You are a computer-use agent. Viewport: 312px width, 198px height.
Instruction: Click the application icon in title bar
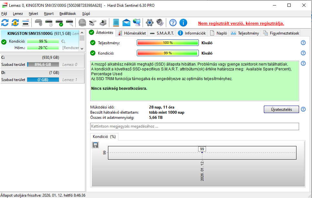pyautogui.click(x=5, y=5)
